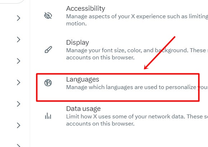Click the 'Manage which languages are used' description

(137, 87)
